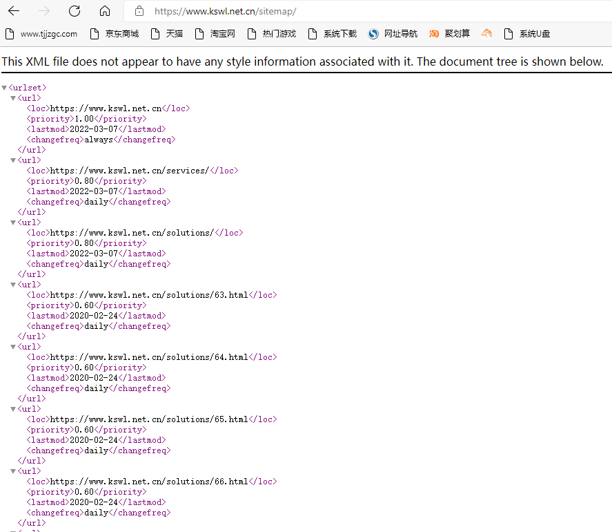612x532 pixels.
Task: Click loc text ending in solutions/65.html
Action: [149, 419]
